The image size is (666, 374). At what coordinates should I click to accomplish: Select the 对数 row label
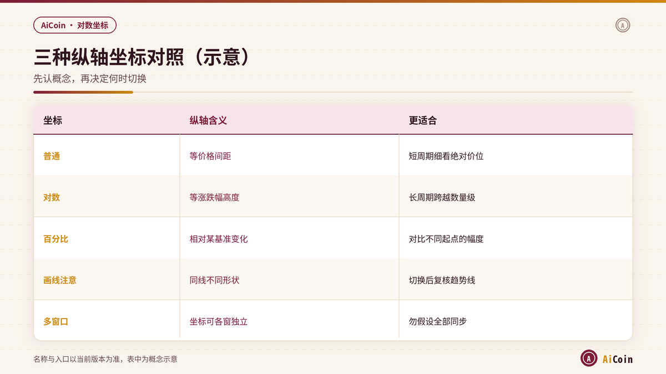point(52,197)
